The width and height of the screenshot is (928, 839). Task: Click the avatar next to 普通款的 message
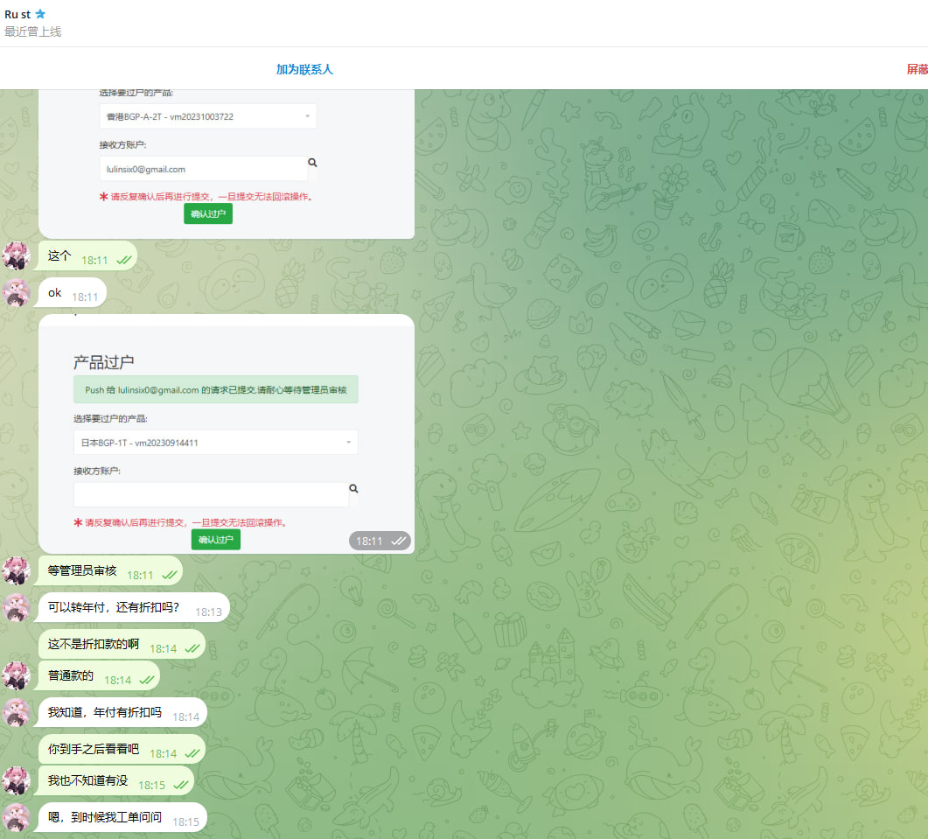coord(16,675)
